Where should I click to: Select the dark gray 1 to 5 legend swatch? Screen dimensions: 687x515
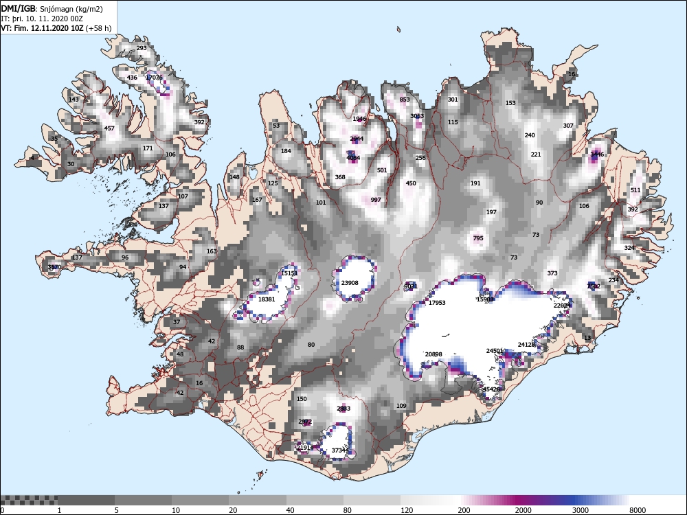[86, 500]
